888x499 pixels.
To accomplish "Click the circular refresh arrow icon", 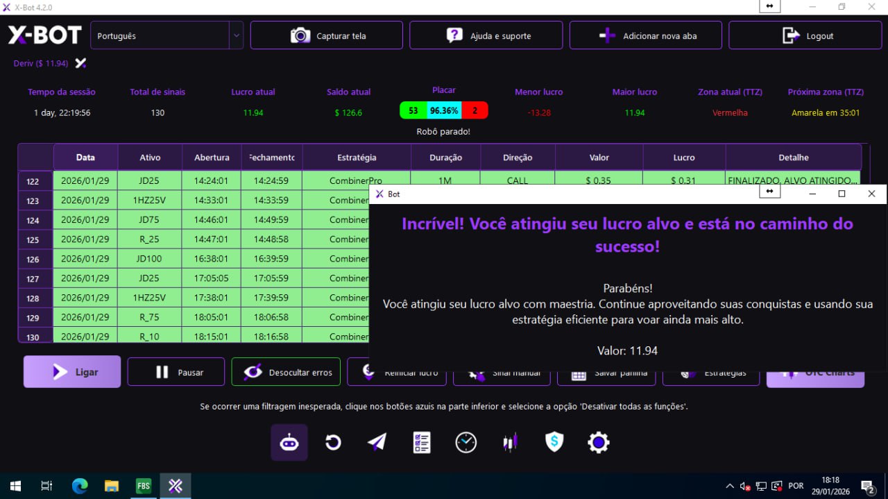I will pyautogui.click(x=333, y=442).
